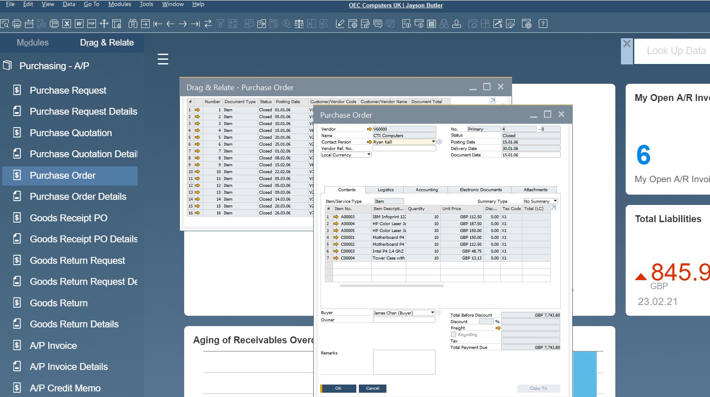Enable the Rounding checkbox
The width and height of the screenshot is (710, 397).
(454, 334)
